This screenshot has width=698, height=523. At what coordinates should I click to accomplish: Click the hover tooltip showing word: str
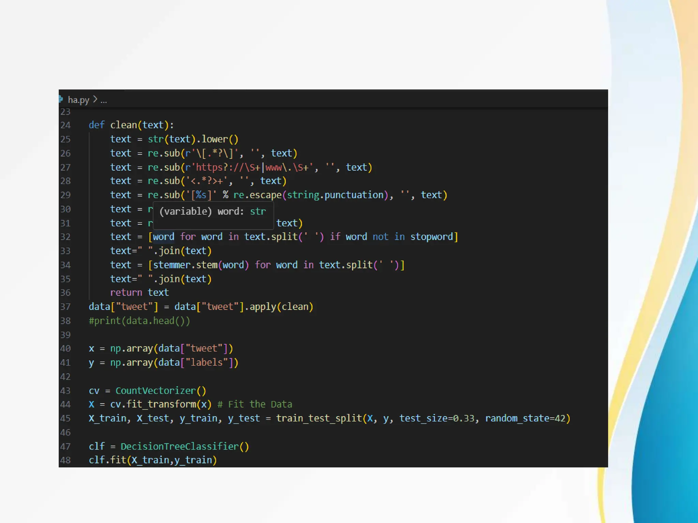[213, 212]
